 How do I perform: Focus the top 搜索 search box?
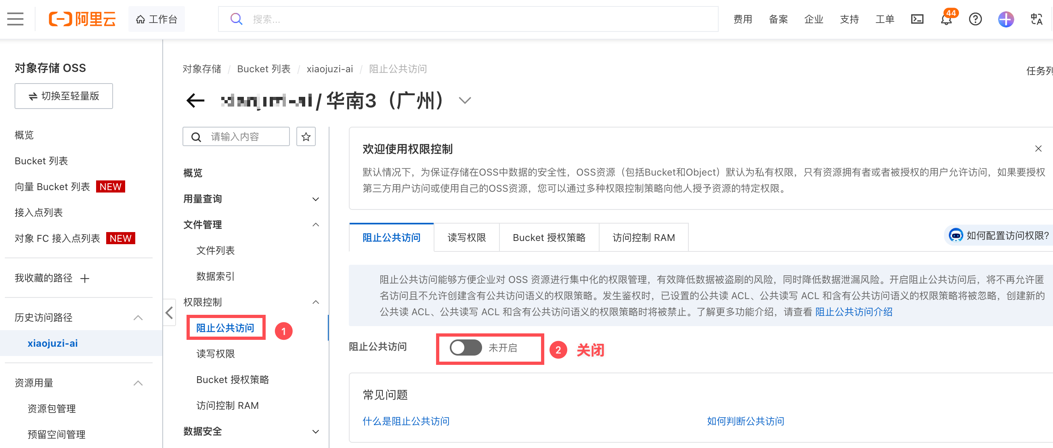pos(468,19)
